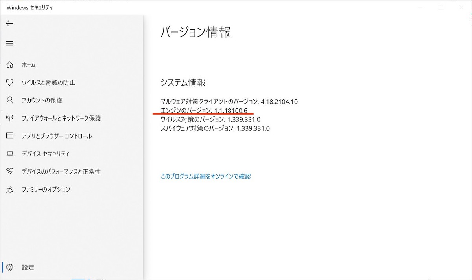Select the antenna icon for ファイアウォールとネットワーク保護
The image size is (472, 280).
click(10, 118)
